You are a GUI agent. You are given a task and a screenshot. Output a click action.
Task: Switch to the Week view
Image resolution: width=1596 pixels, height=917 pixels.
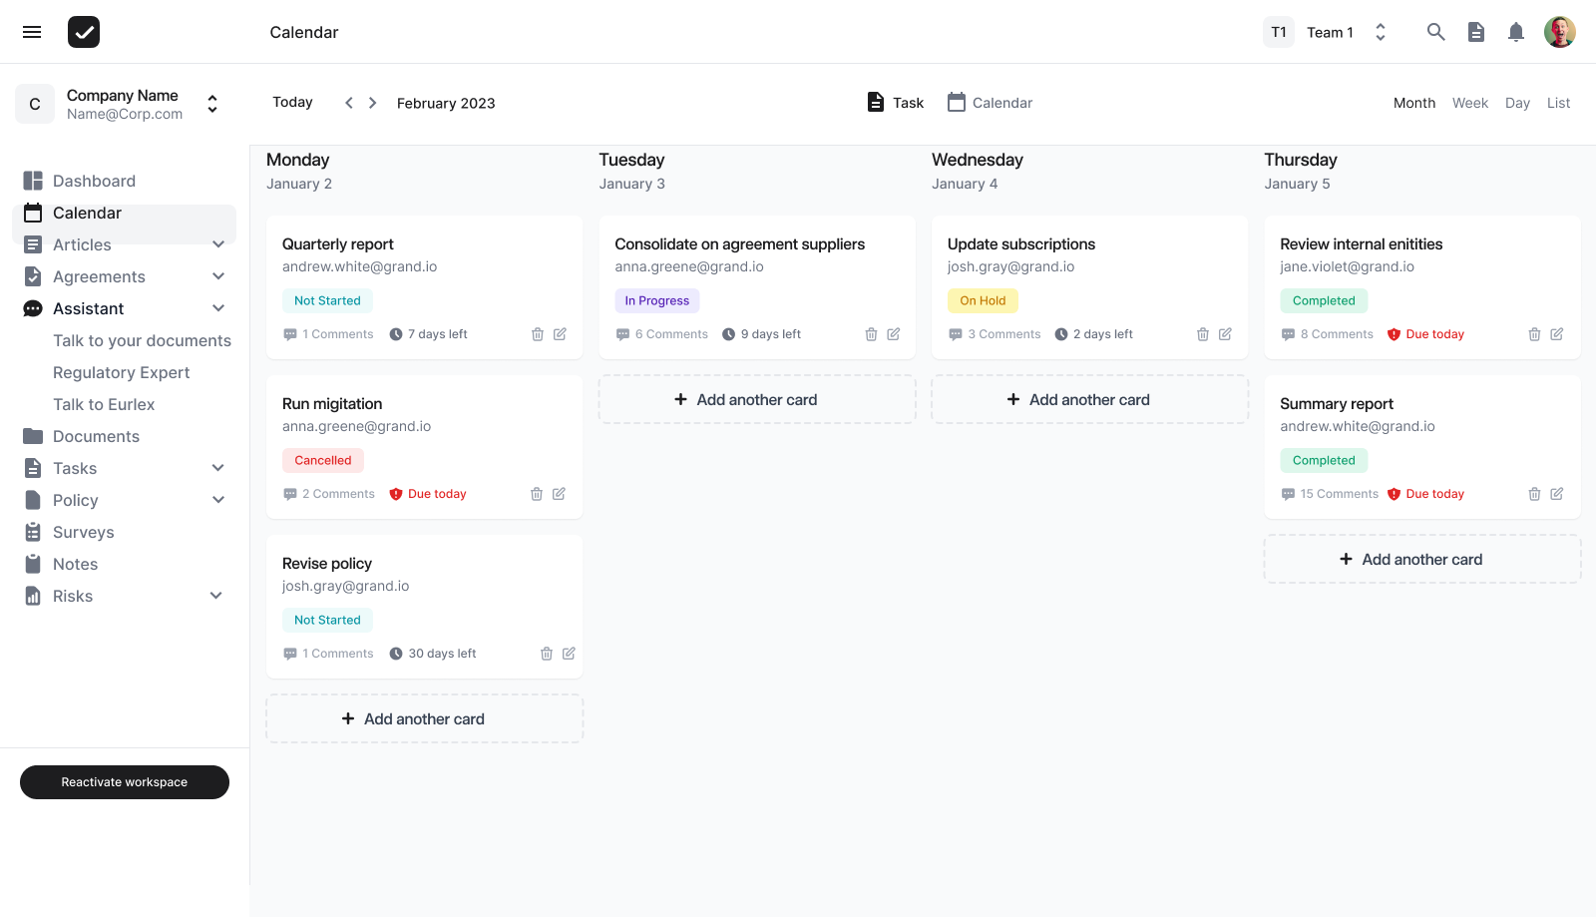(x=1469, y=103)
